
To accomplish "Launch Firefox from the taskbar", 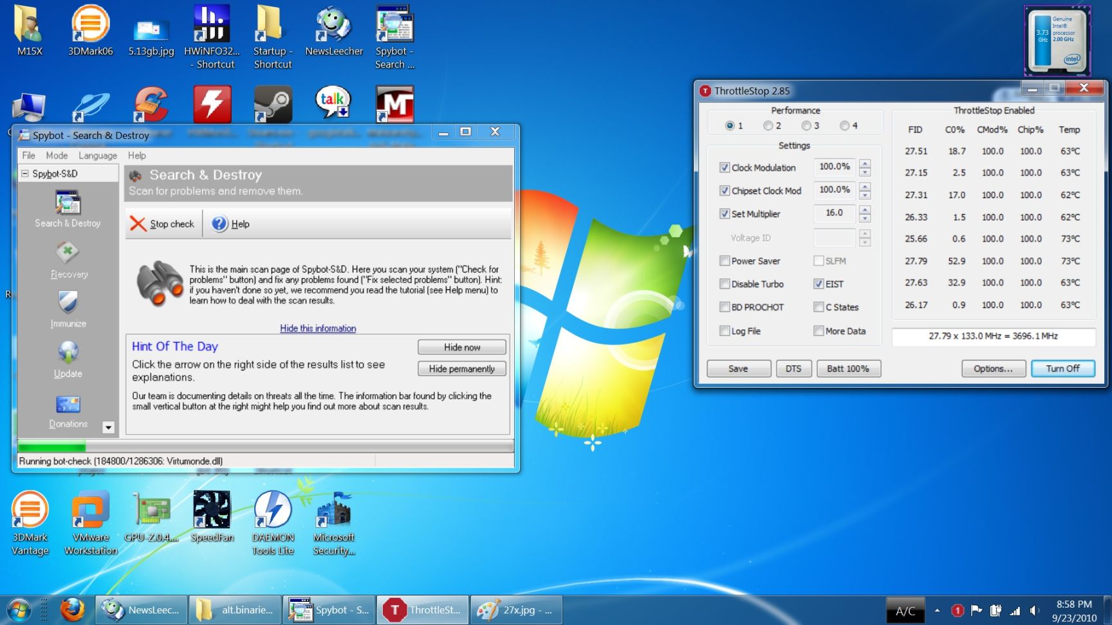I will (72, 610).
